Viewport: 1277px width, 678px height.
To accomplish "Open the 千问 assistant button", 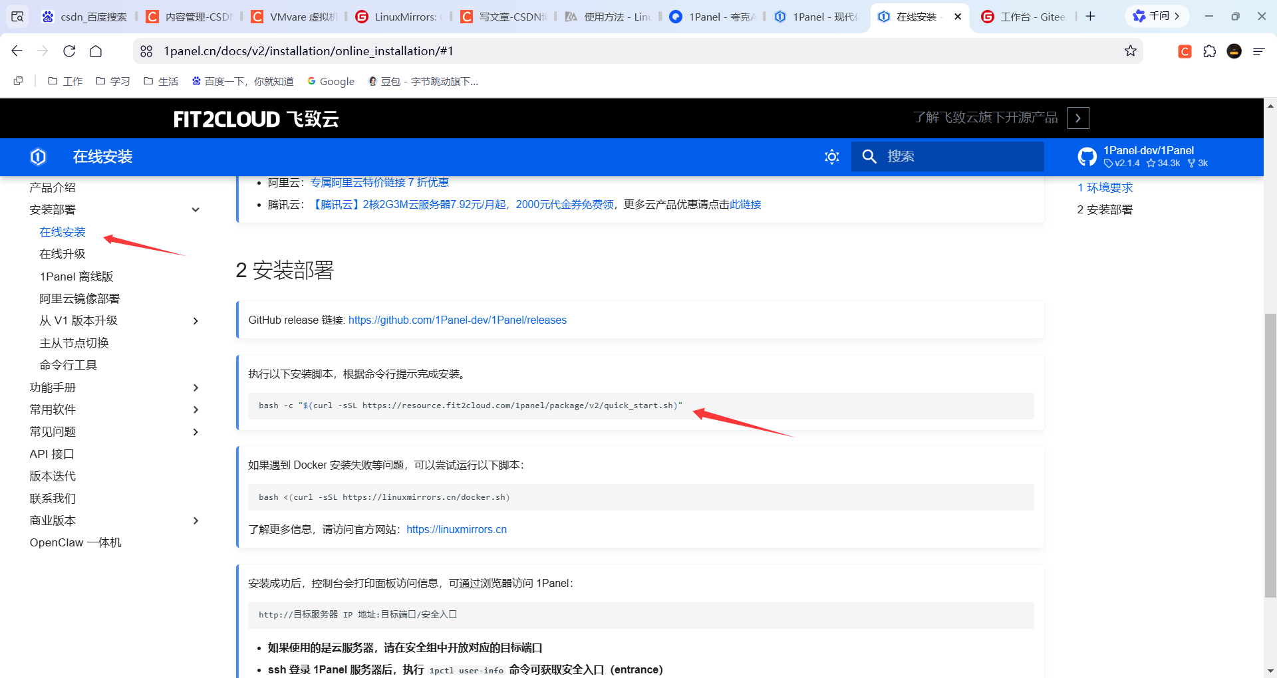I will pyautogui.click(x=1156, y=16).
